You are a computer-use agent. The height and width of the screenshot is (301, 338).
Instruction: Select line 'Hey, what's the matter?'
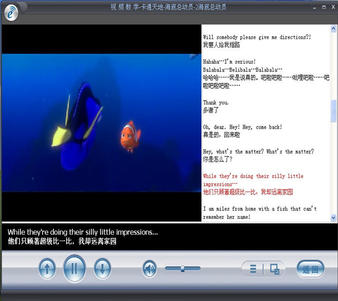click(233, 151)
